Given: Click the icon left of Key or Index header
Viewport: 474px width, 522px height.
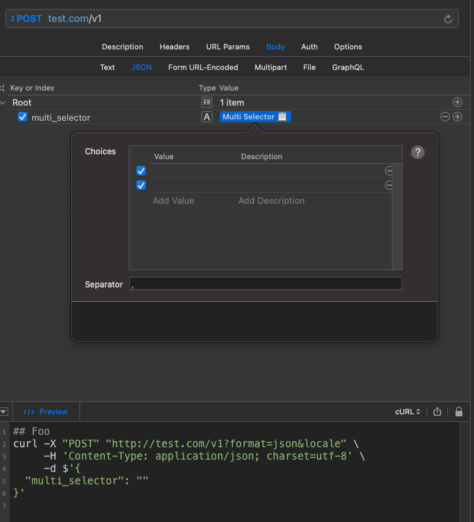Looking at the screenshot, I should pos(2,88).
